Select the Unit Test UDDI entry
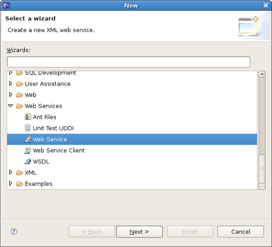272x247 pixels. pos(53,129)
